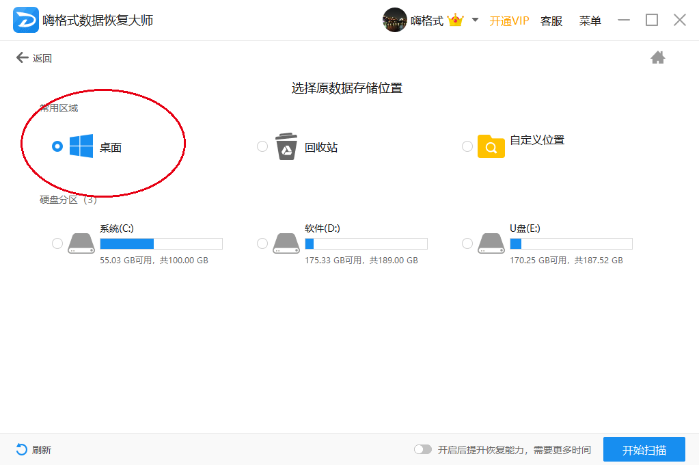This screenshot has height=465, width=699.
Task: Click the 刷新 refresh icon
Action: point(21,449)
